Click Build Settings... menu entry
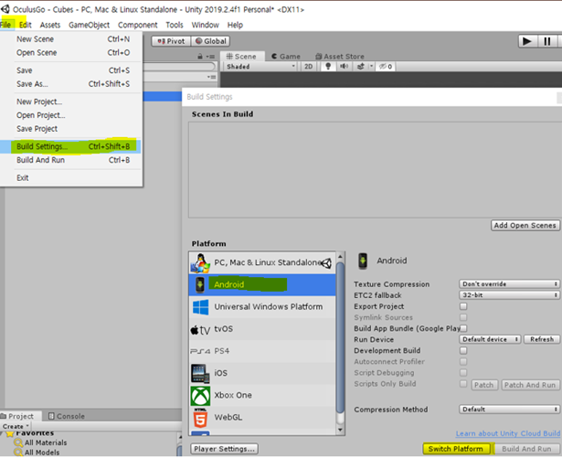This screenshot has height=458, width=562. (x=70, y=146)
